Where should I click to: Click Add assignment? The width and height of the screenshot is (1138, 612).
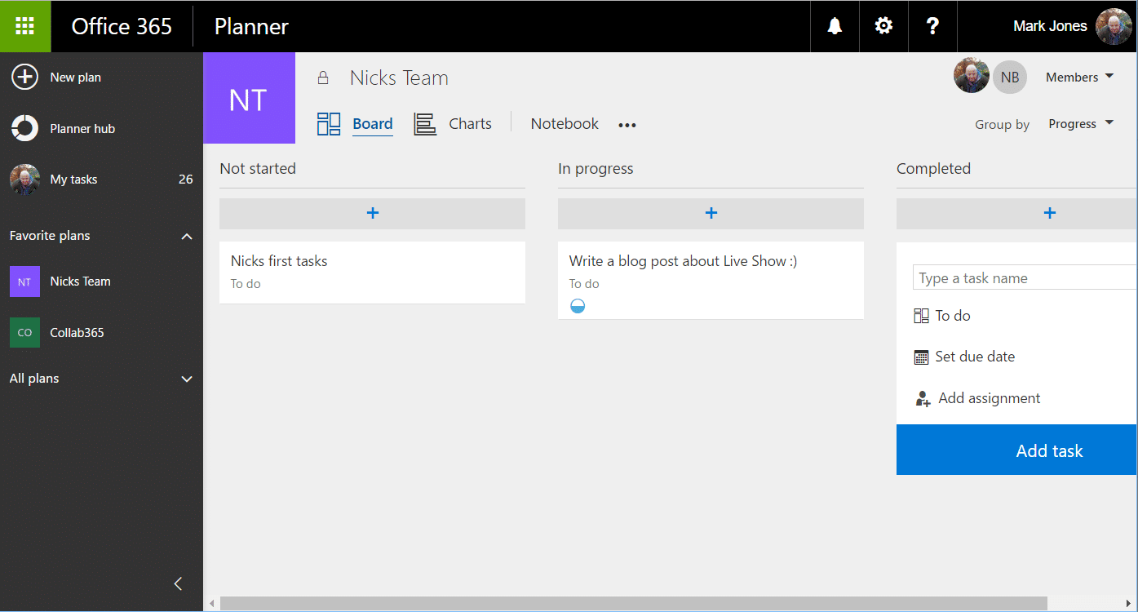click(990, 398)
